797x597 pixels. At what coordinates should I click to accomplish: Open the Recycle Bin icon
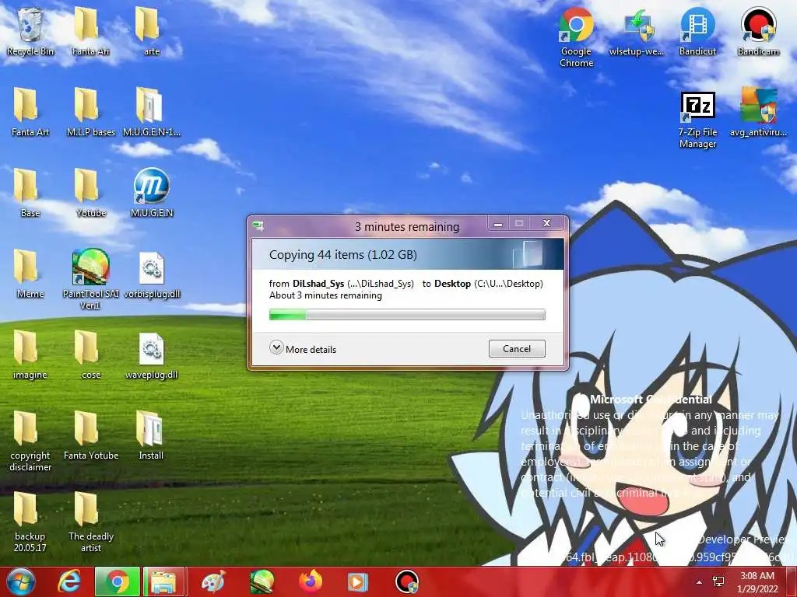click(x=30, y=32)
